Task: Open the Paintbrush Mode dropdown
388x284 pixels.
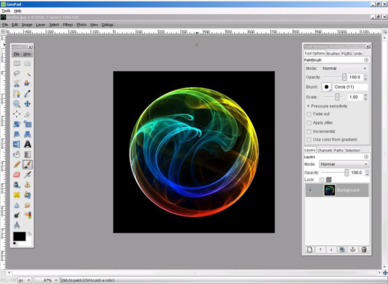Action: (x=344, y=68)
